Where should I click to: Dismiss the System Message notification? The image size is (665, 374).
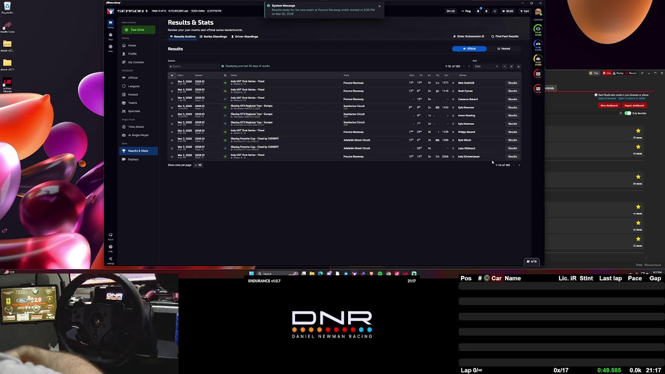pos(379,6)
